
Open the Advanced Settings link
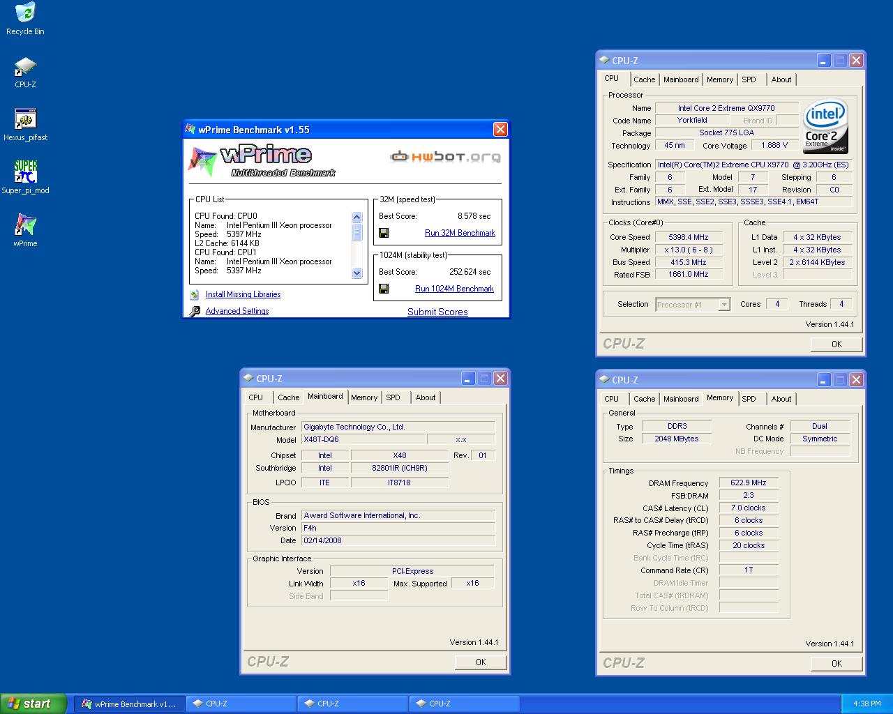237,311
